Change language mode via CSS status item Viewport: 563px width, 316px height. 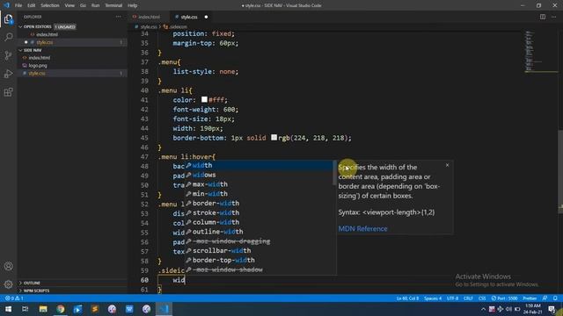(482, 298)
